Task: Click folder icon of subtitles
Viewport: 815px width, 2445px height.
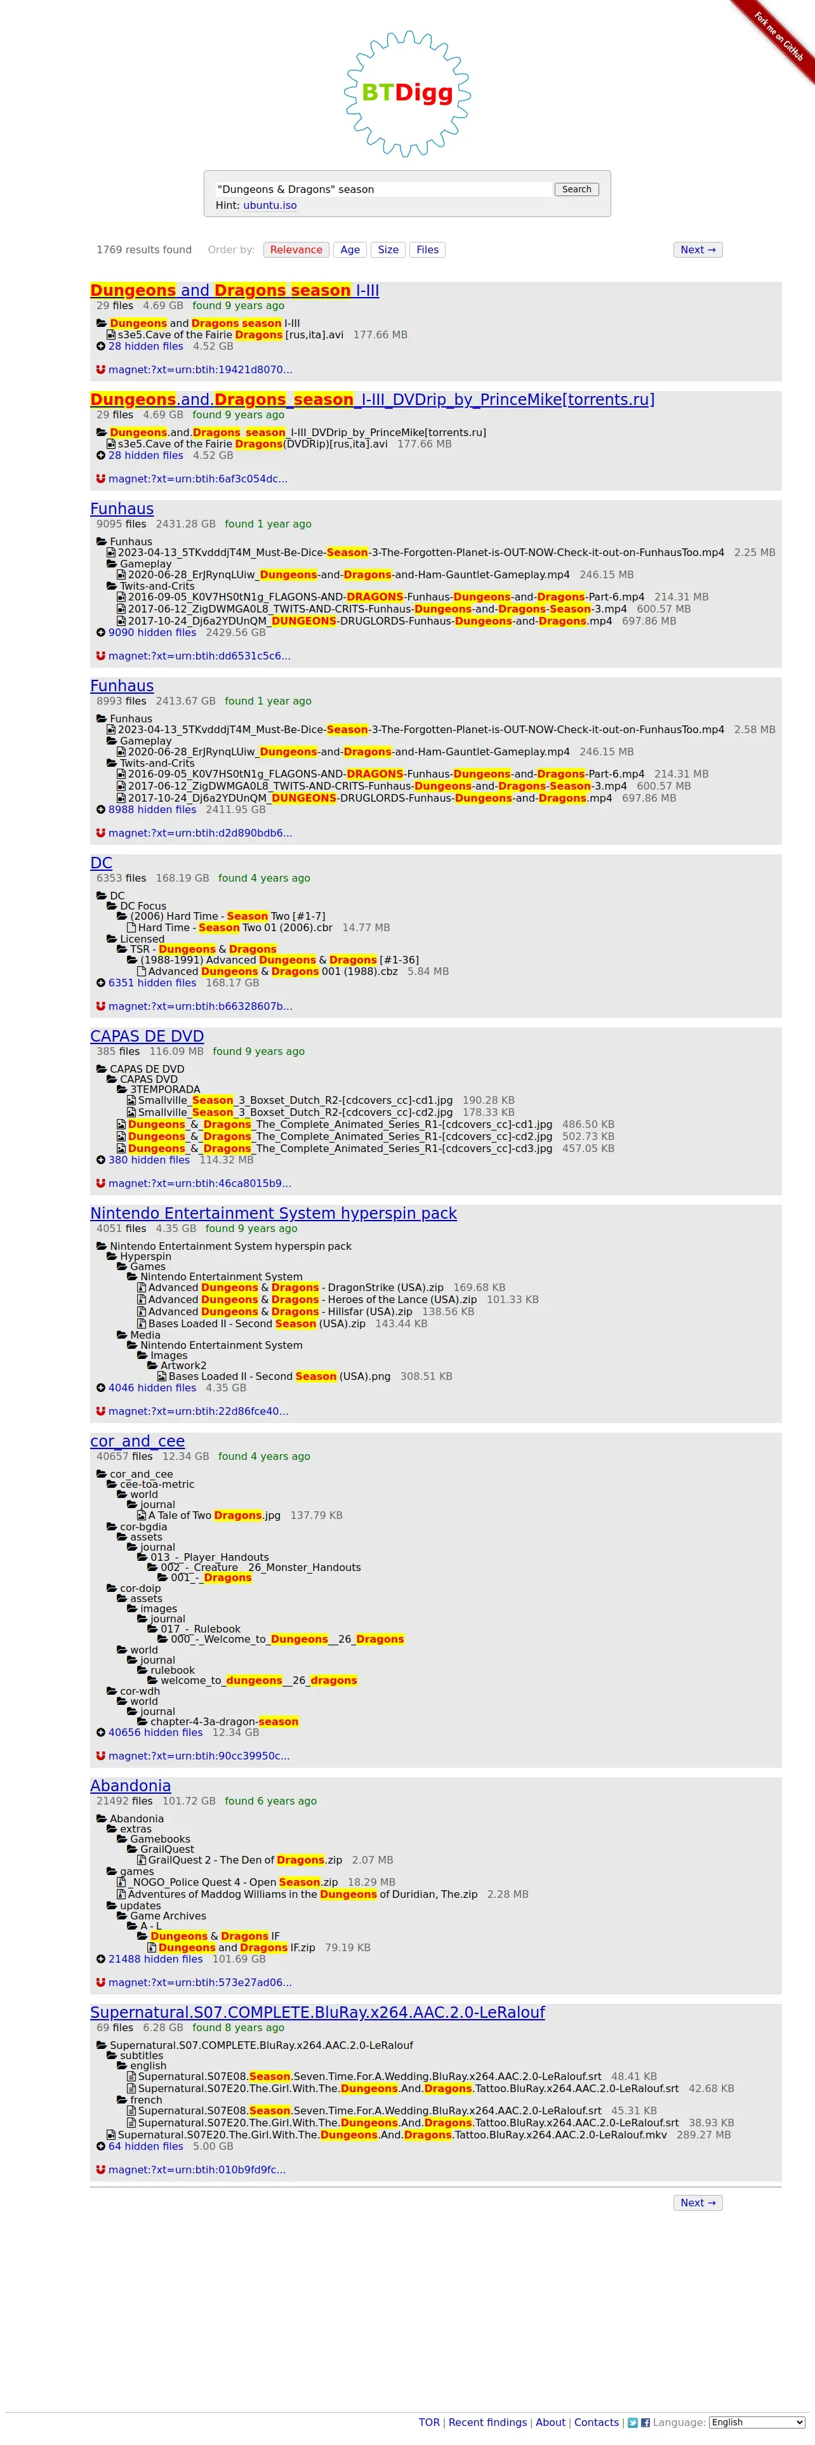Action: [112, 2055]
